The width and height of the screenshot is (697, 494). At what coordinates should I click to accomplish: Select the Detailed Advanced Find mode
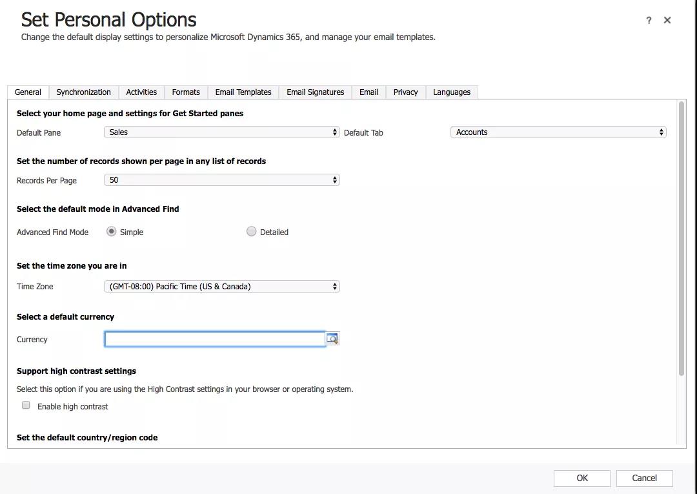coord(252,231)
